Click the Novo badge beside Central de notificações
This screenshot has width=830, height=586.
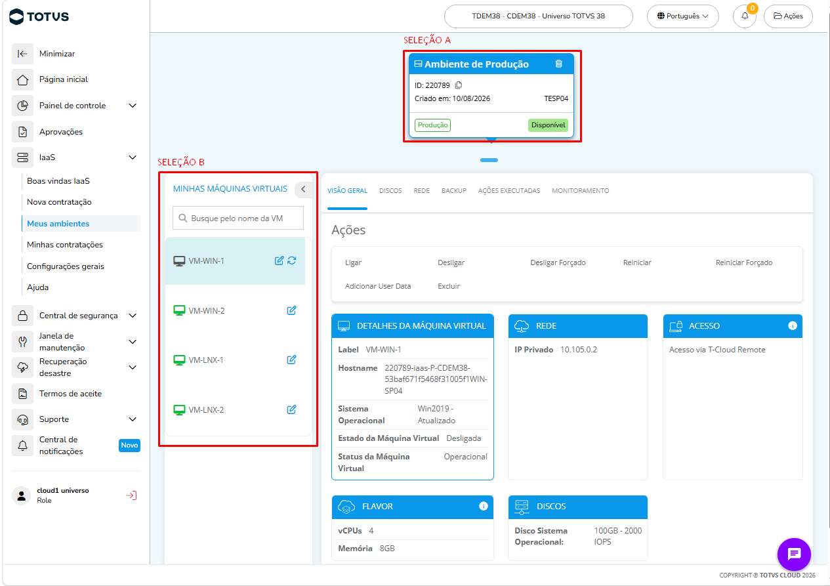click(129, 446)
